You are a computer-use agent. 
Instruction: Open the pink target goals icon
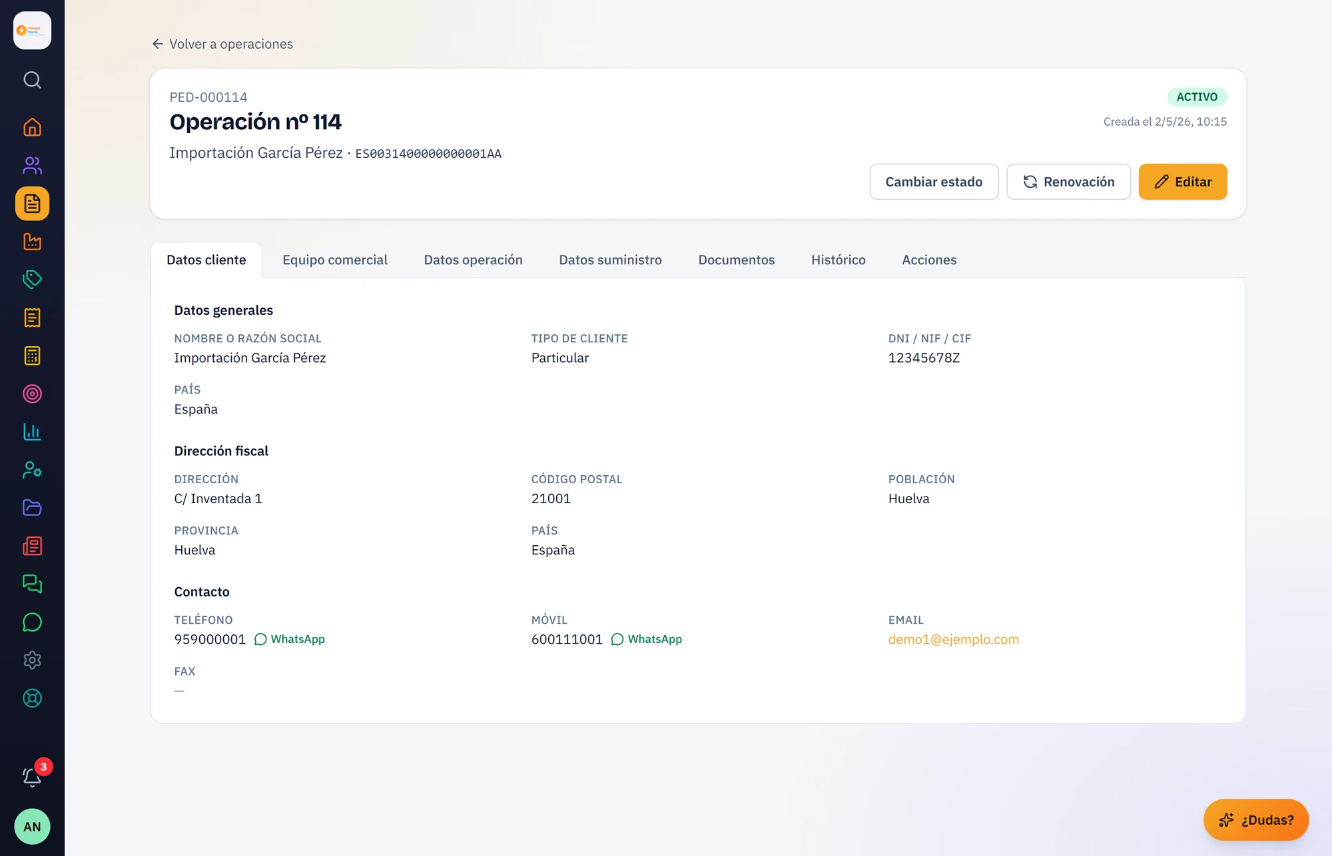click(32, 394)
